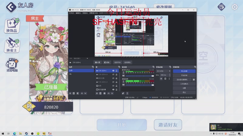Click 开始录制 to start recording
The height and width of the screenshot is (136, 243).
pyautogui.click(x=184, y=75)
